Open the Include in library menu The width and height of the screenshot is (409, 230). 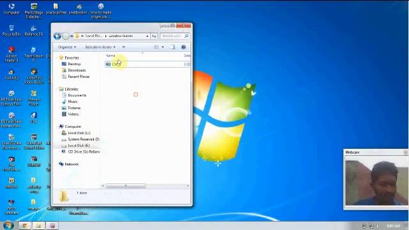point(100,47)
